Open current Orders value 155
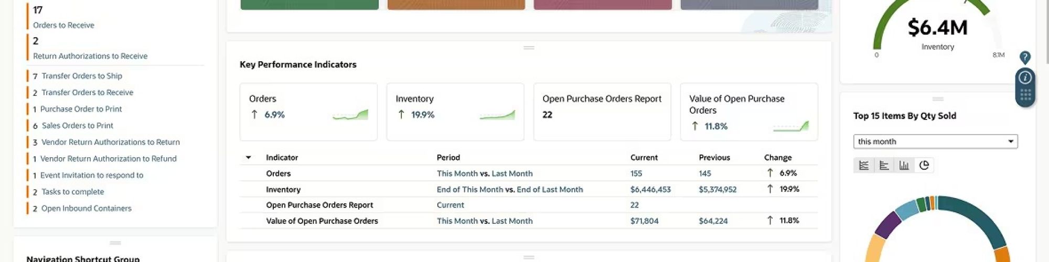Viewport: 1049px width, 262px height. (x=636, y=173)
